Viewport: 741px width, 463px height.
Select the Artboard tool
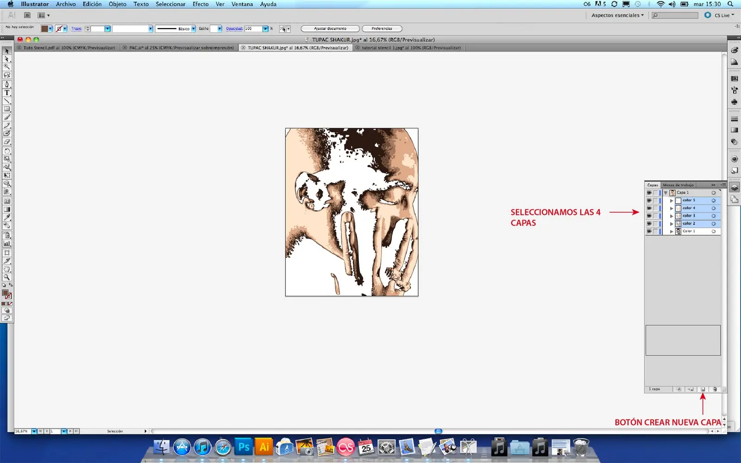coord(7,253)
